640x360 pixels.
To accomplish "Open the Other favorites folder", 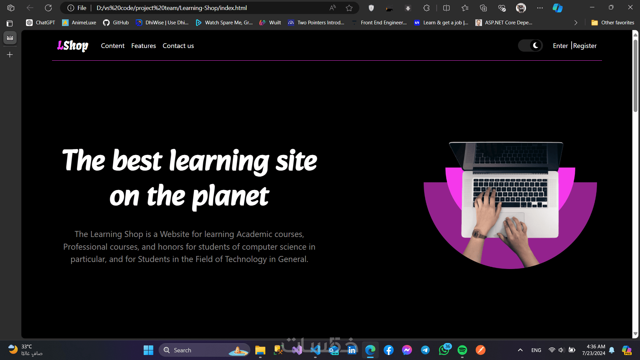I will coord(613,23).
